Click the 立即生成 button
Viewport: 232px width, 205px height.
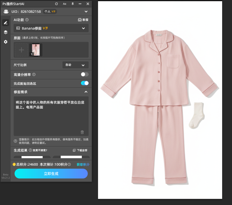(51, 174)
